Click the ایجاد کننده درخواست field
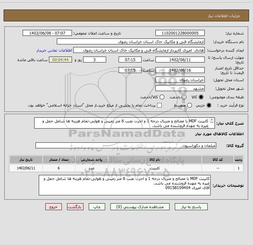Screen dimensions: 253x245 (139, 50)
